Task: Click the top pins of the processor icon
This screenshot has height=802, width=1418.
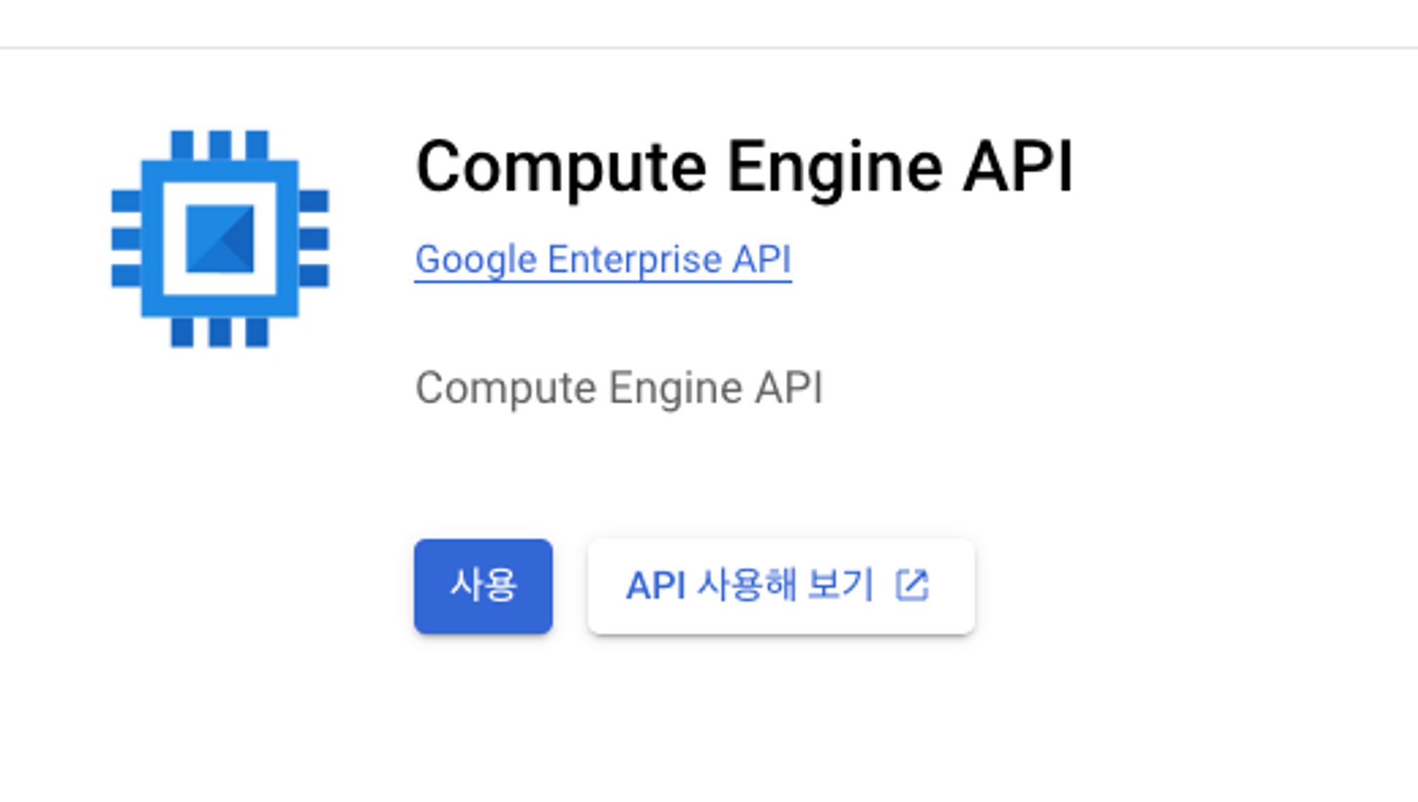Action: (220, 145)
